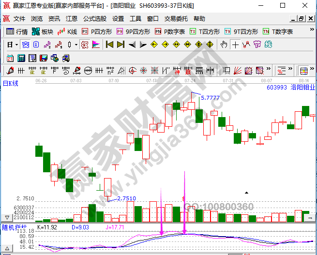Click the T数字表 button
This screenshot has width=317, height=255.
(278, 32)
